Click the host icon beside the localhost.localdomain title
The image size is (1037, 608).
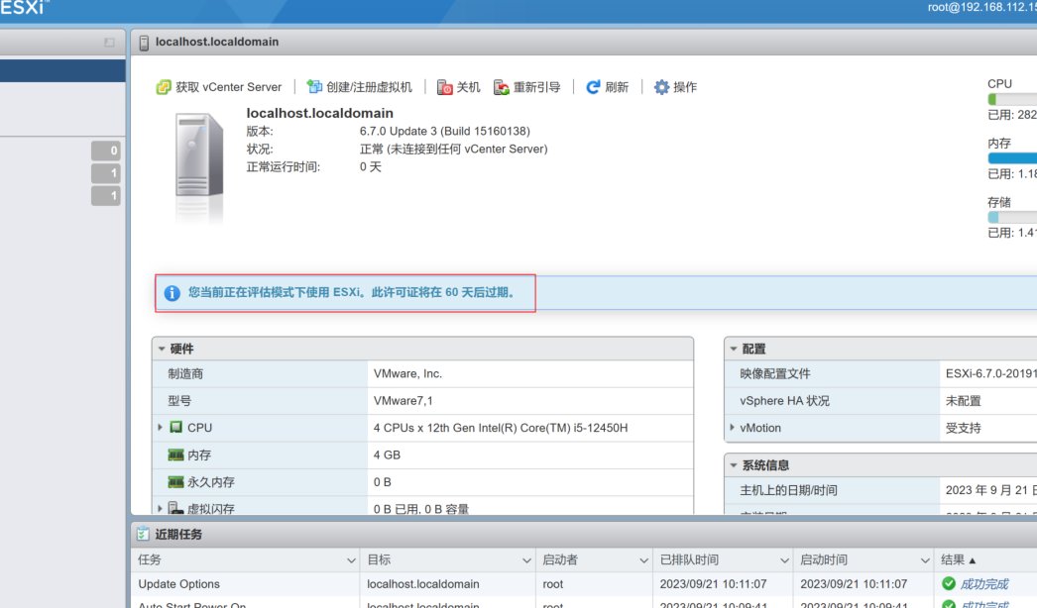(144, 43)
